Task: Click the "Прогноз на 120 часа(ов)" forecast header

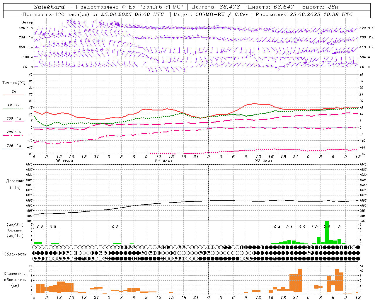Action: [56, 14]
